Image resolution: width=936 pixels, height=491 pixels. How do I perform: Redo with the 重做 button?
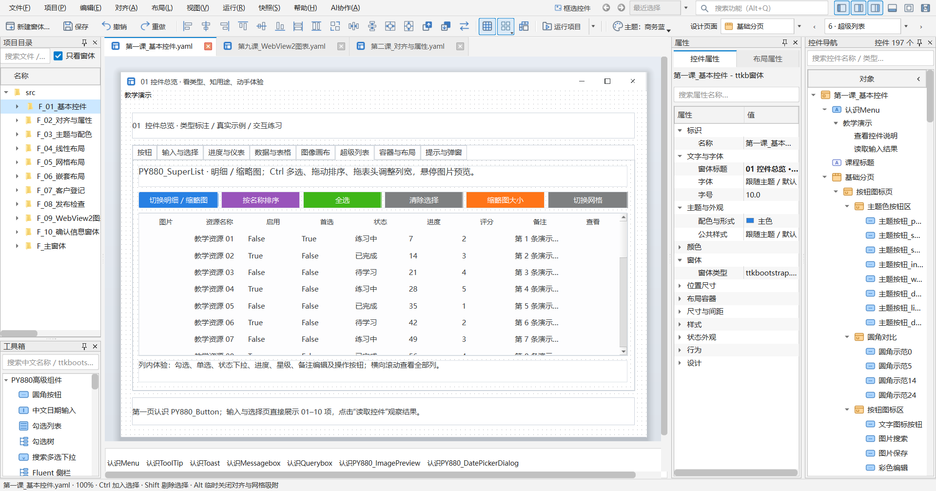pos(153,26)
